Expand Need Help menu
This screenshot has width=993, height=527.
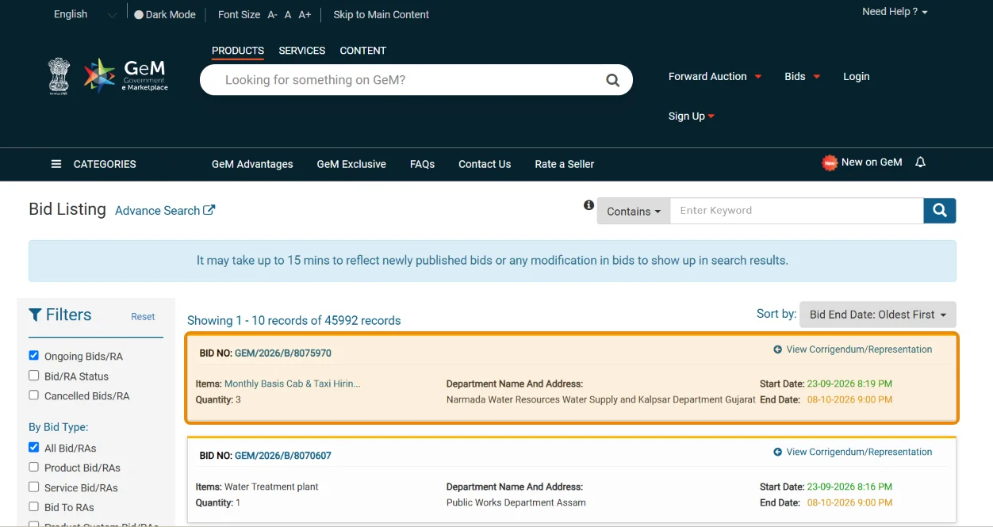click(x=895, y=12)
